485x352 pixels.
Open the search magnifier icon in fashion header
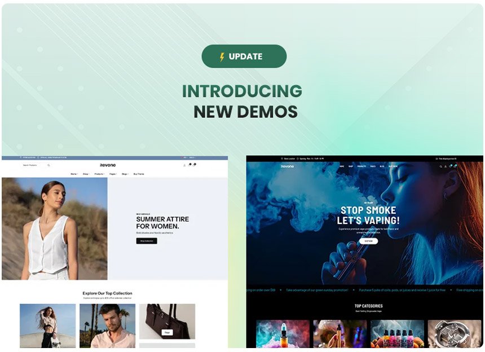(48, 165)
